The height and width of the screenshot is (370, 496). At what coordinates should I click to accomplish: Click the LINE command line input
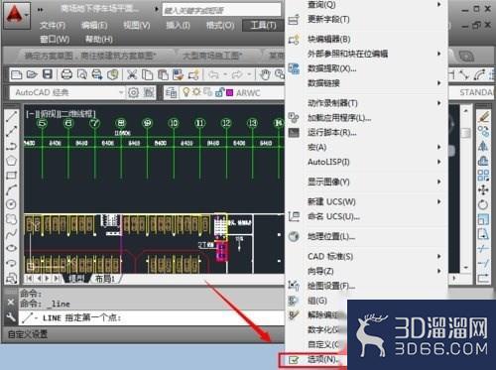(151, 318)
